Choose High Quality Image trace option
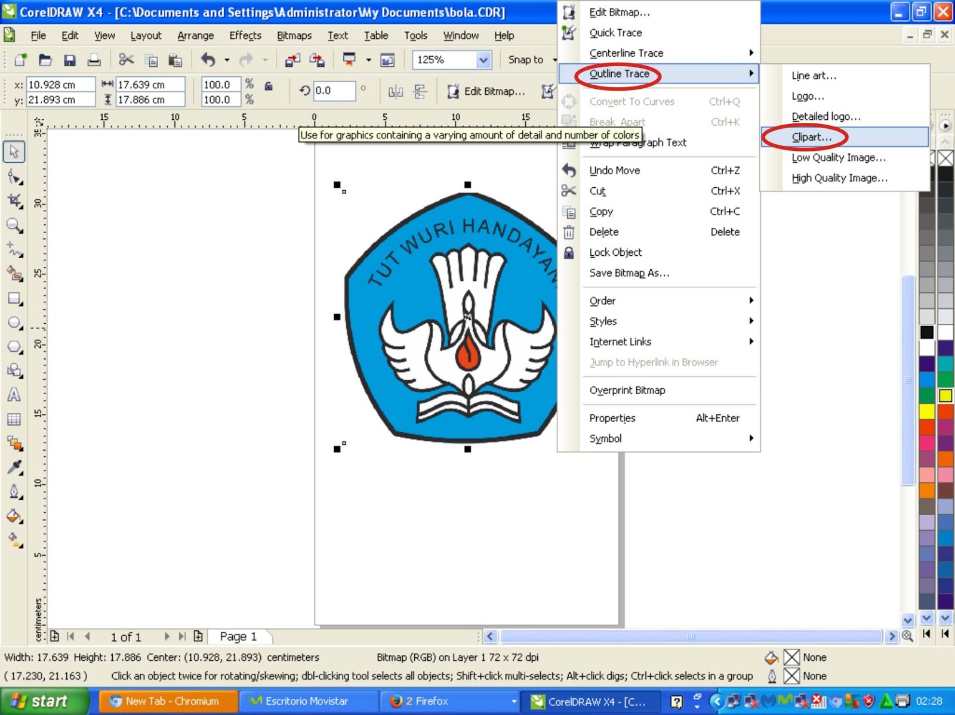 point(845,178)
